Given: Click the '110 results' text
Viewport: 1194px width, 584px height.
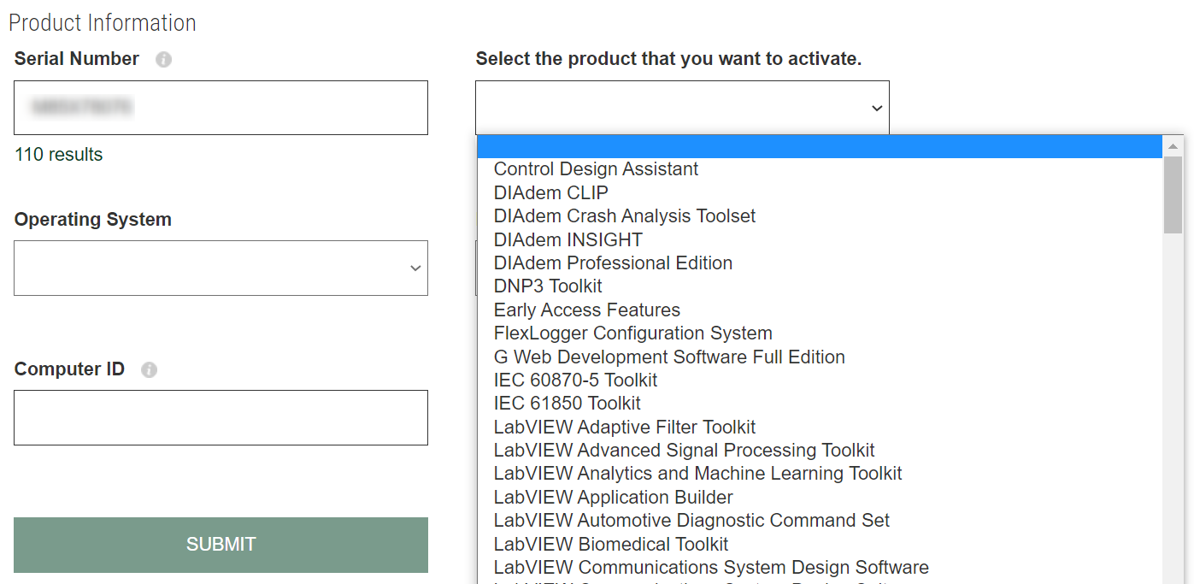Looking at the screenshot, I should pyautogui.click(x=59, y=155).
